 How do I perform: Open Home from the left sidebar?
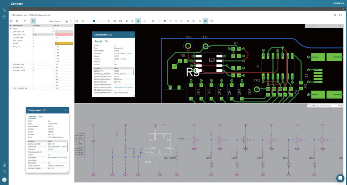click(4, 10)
